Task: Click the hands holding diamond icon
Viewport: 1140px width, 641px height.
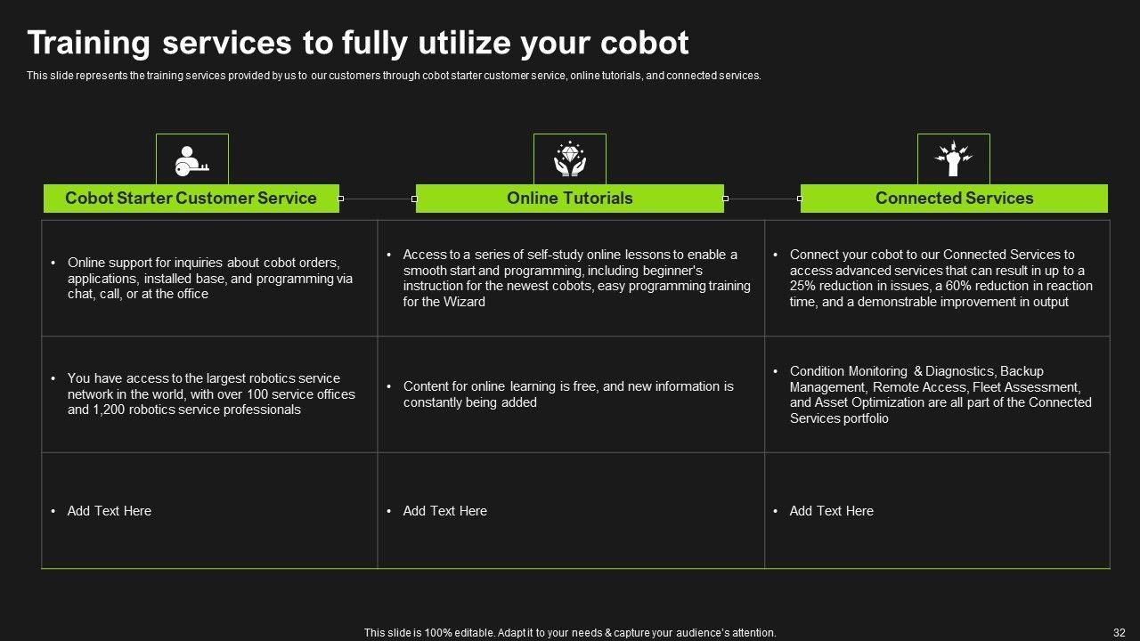Action: click(569, 159)
